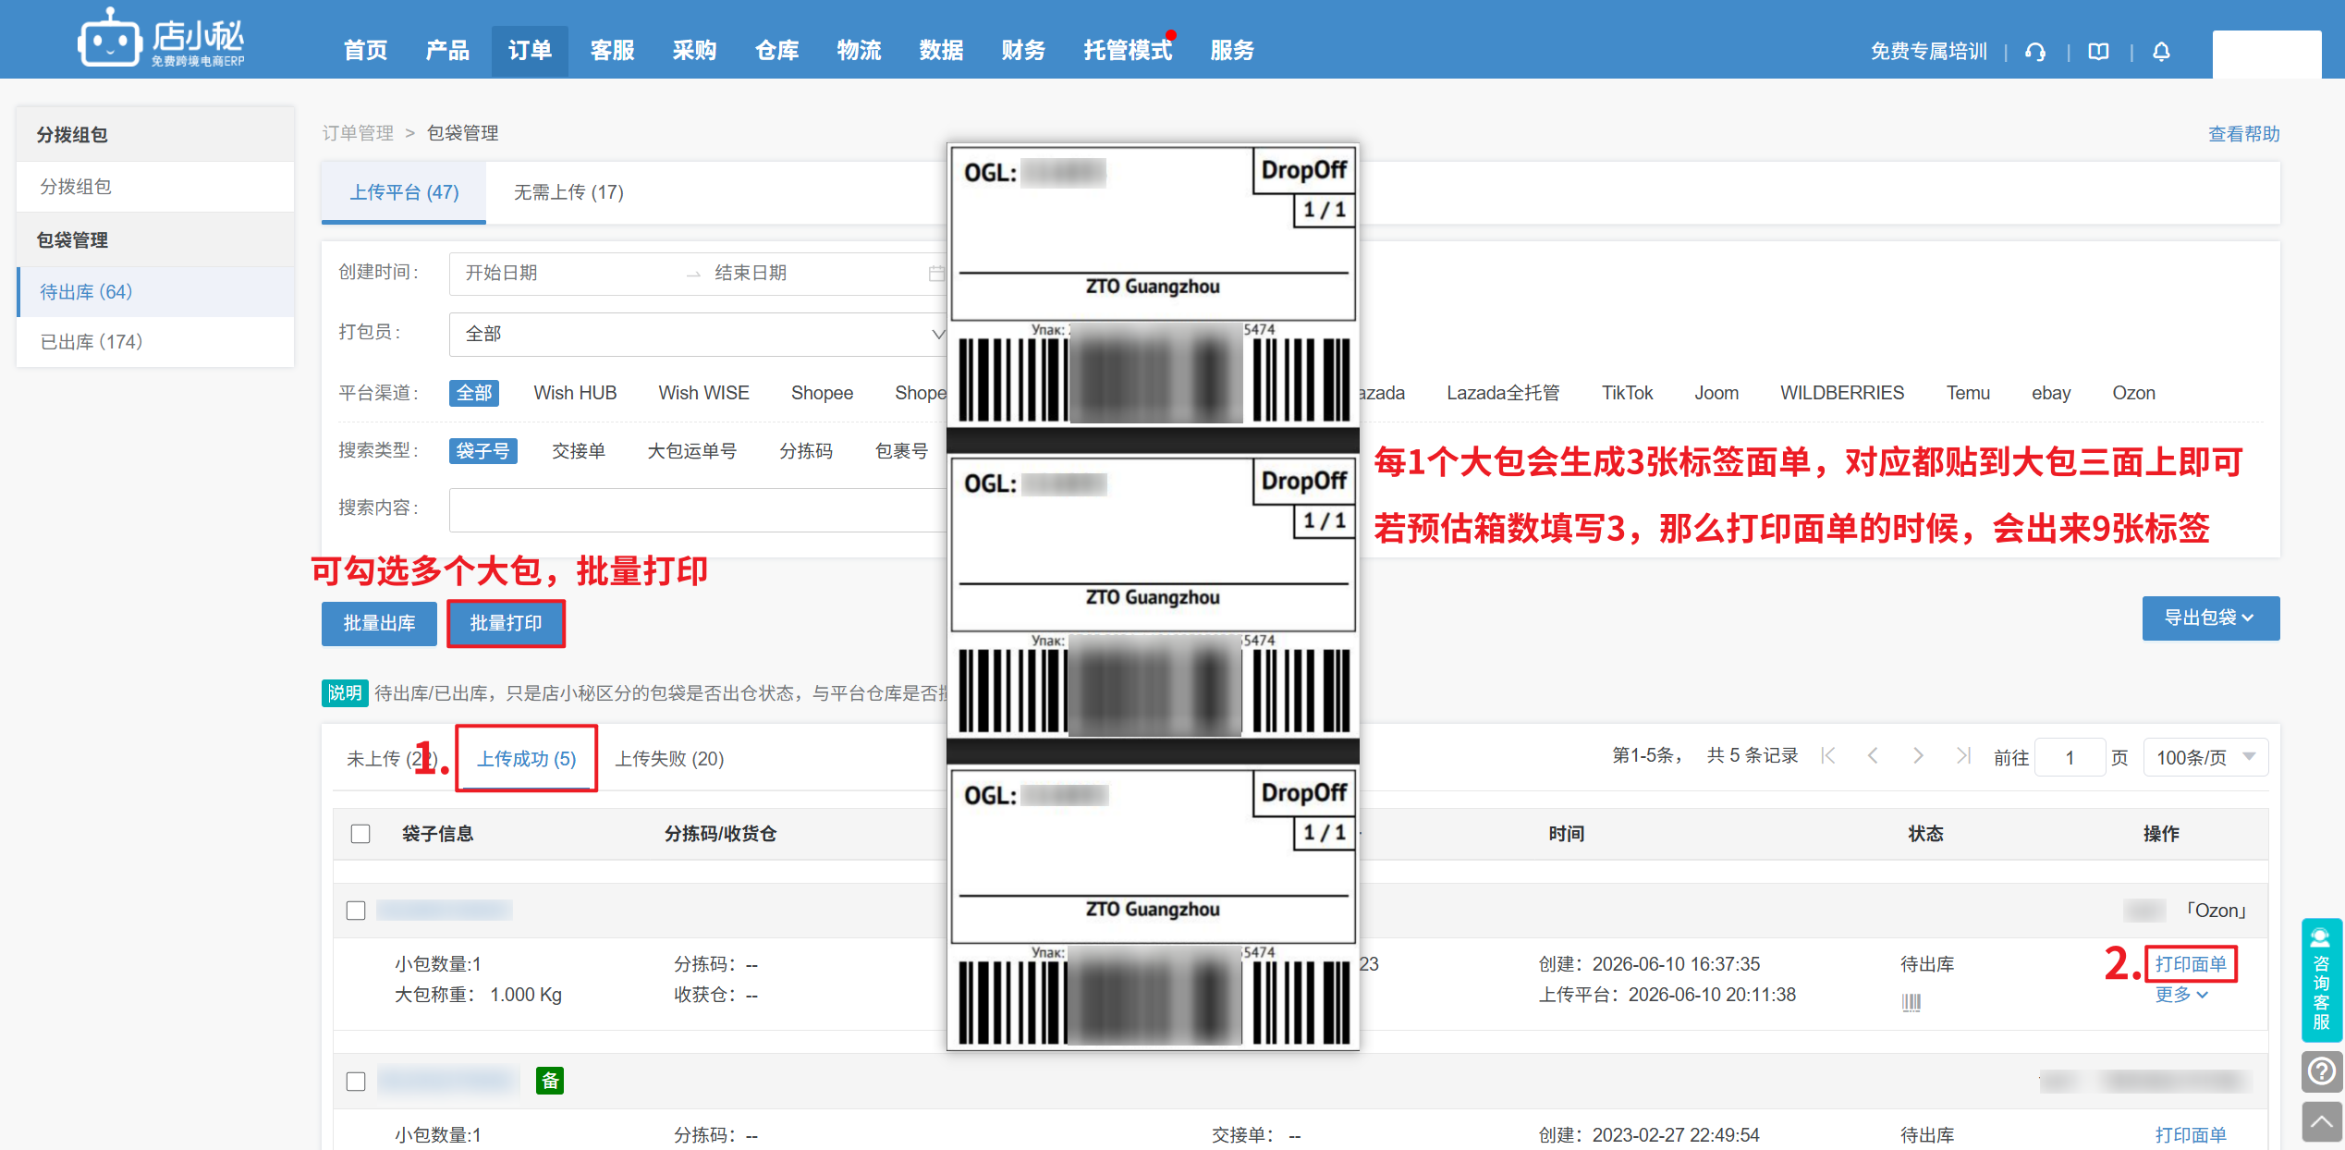This screenshot has height=1150, width=2345.
Task: Click the back-to-top arrow icon
Action: point(2321,1122)
